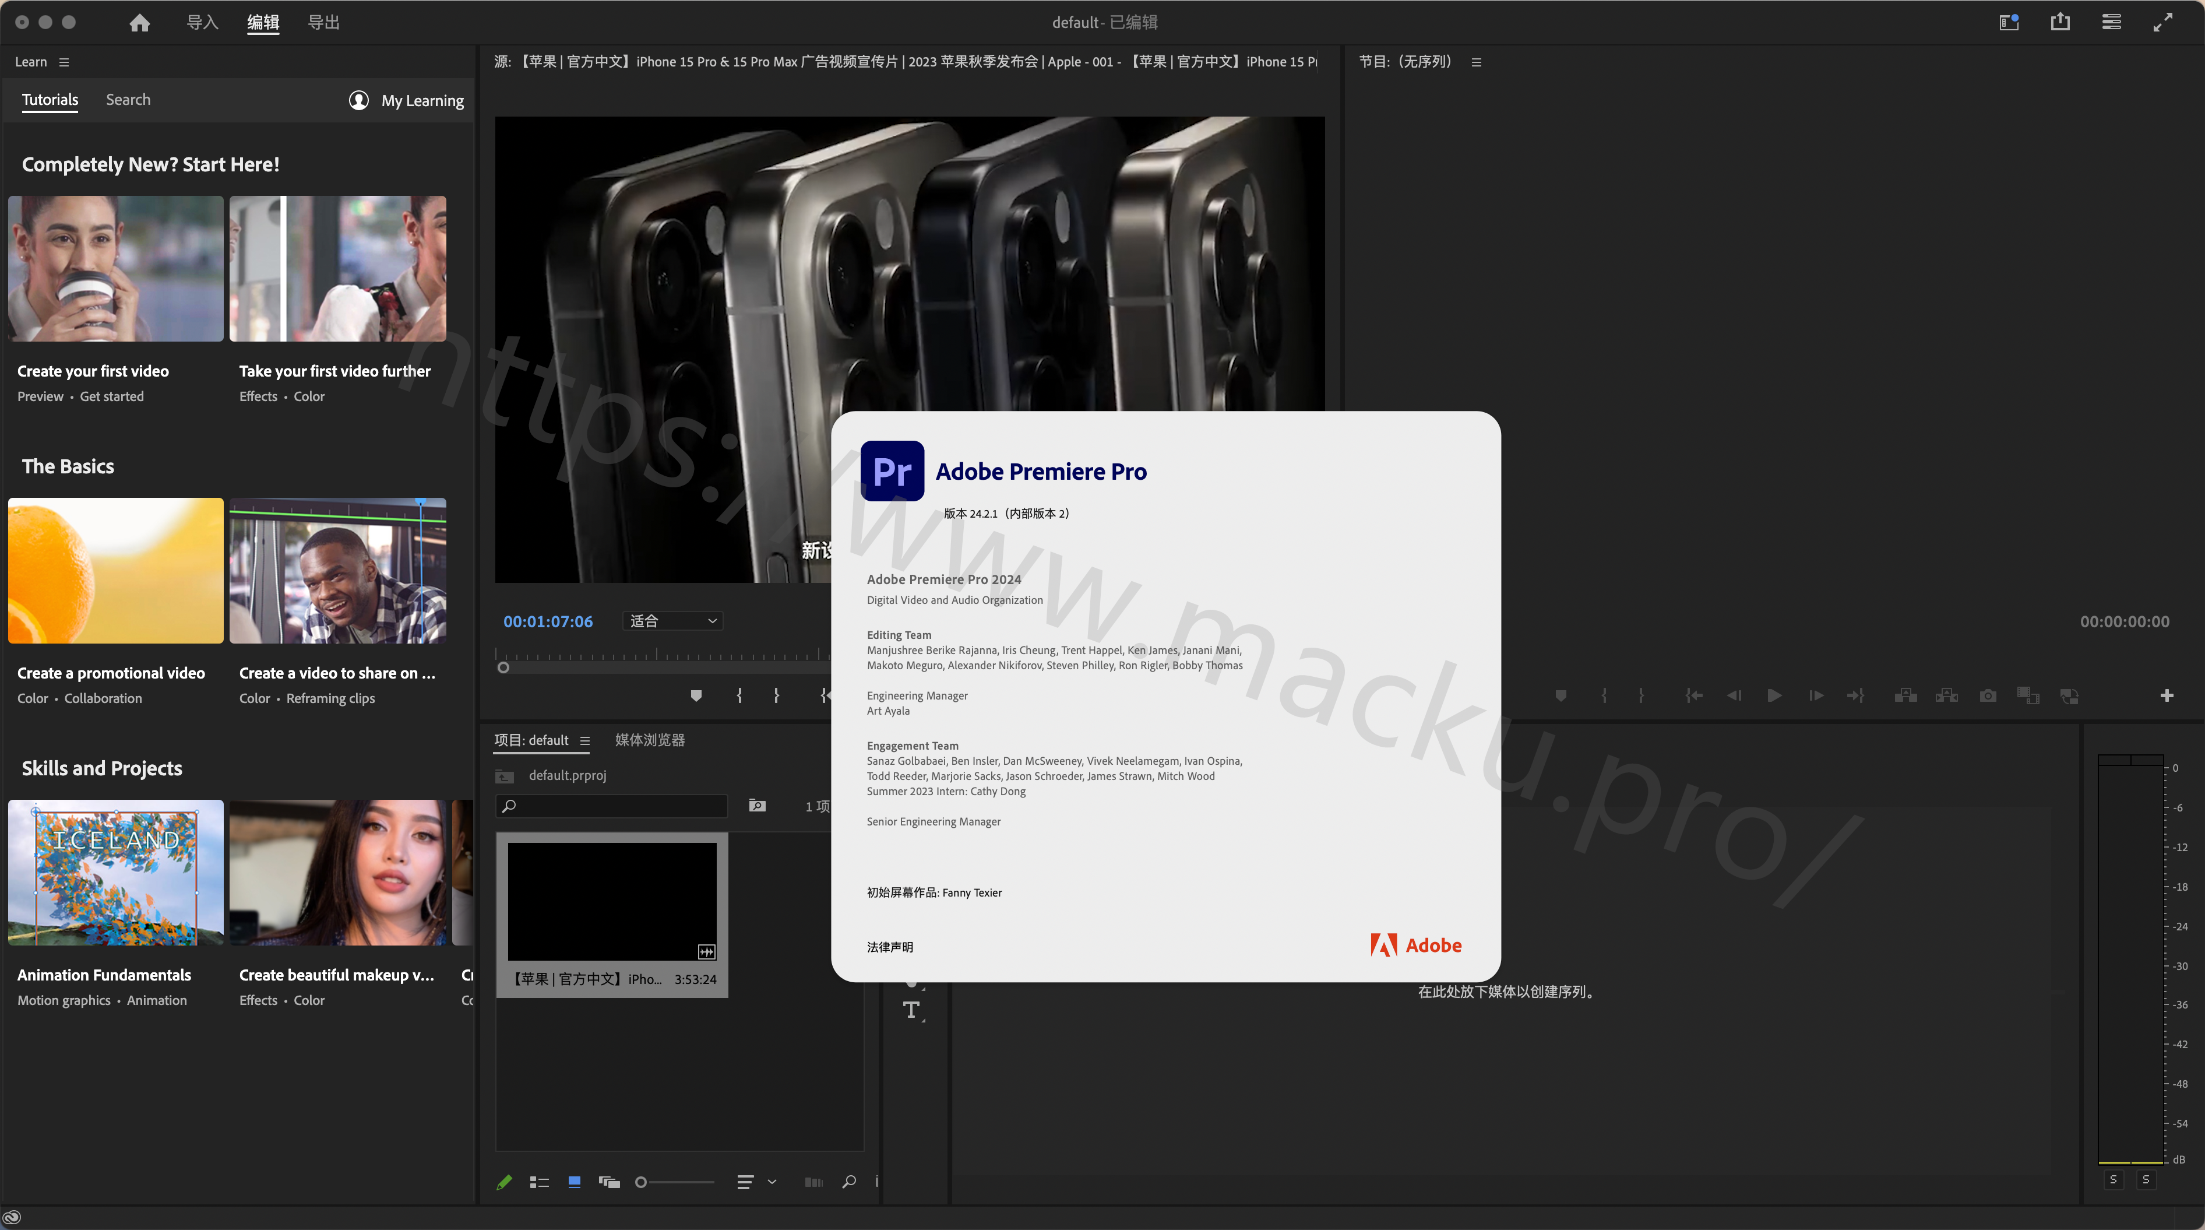
Task: Toggle full-screen with the diagonal arrows icon
Action: coord(2163,22)
